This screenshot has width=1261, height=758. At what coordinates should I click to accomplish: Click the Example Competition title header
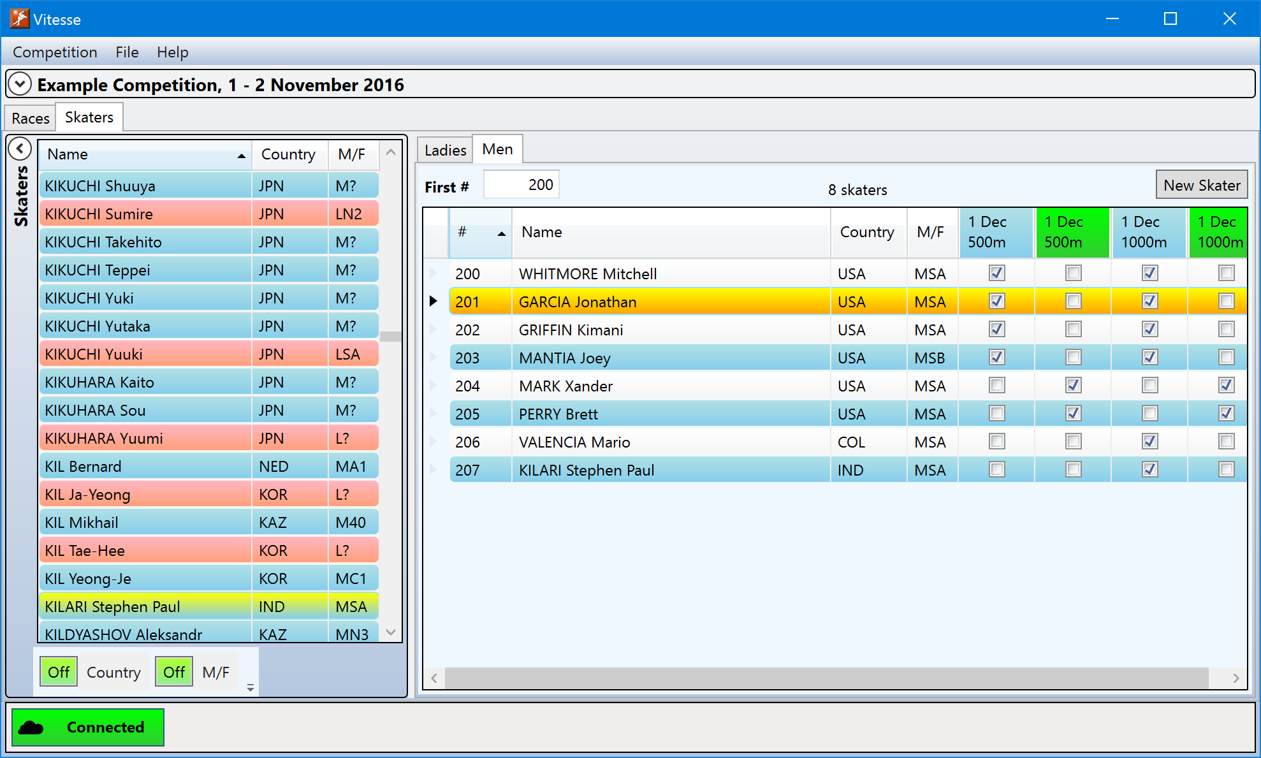pos(221,85)
